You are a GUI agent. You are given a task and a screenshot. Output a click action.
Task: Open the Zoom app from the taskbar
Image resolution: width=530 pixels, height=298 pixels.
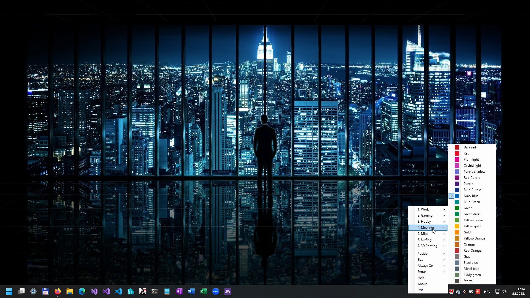(216, 291)
